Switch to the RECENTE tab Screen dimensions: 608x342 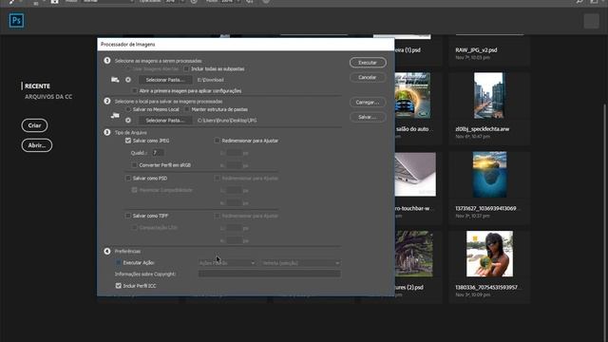pos(37,86)
